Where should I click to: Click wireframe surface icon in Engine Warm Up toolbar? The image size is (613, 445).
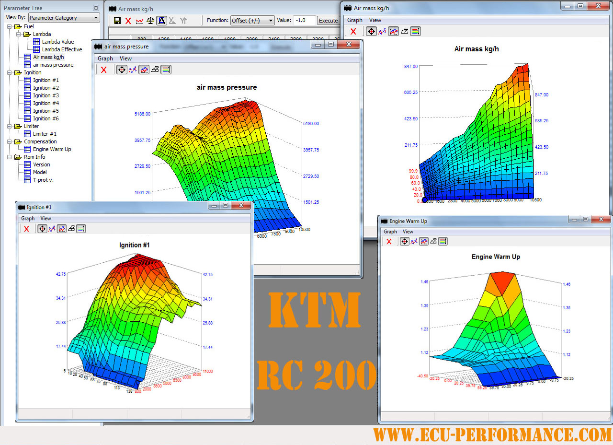434,241
